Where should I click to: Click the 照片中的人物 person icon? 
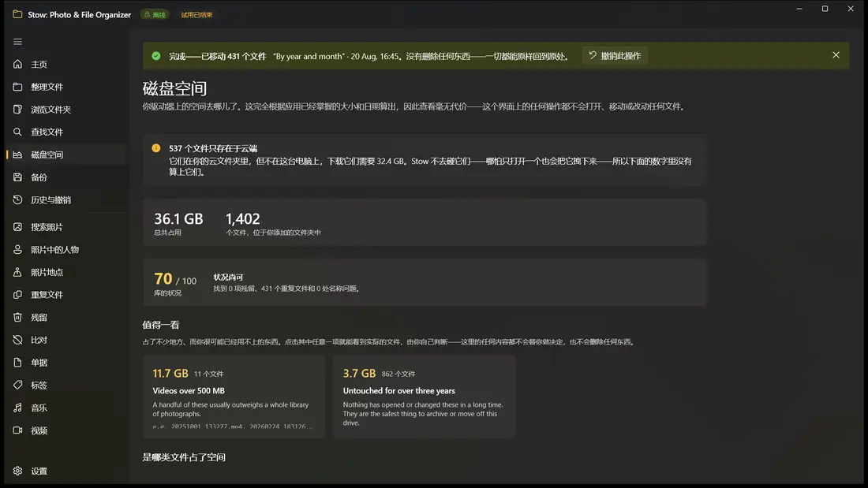17,250
